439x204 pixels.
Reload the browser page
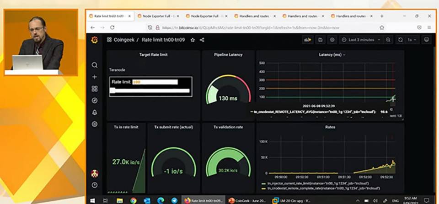pos(112,28)
